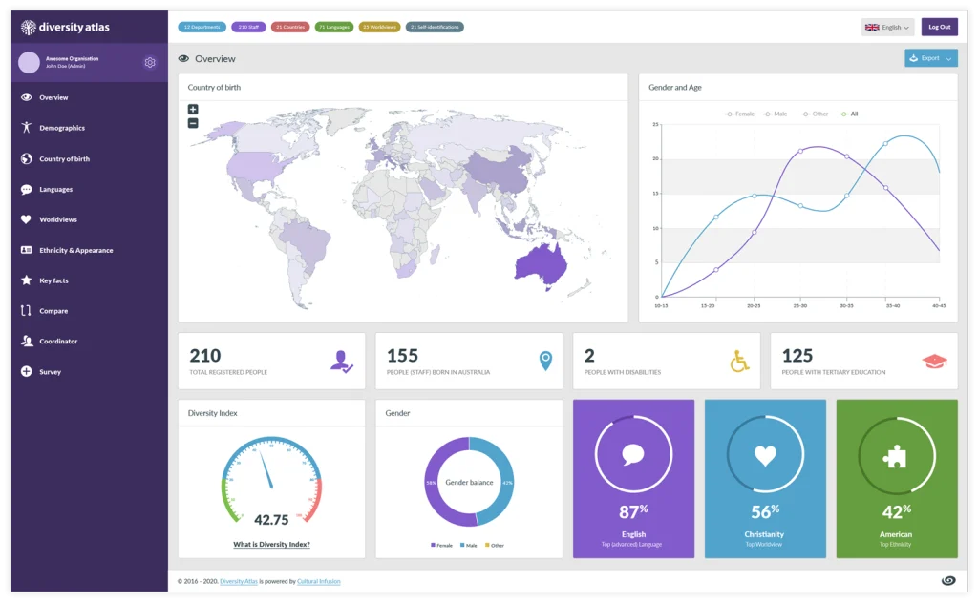
Task: Toggle All series in chart legend
Action: tap(849, 114)
